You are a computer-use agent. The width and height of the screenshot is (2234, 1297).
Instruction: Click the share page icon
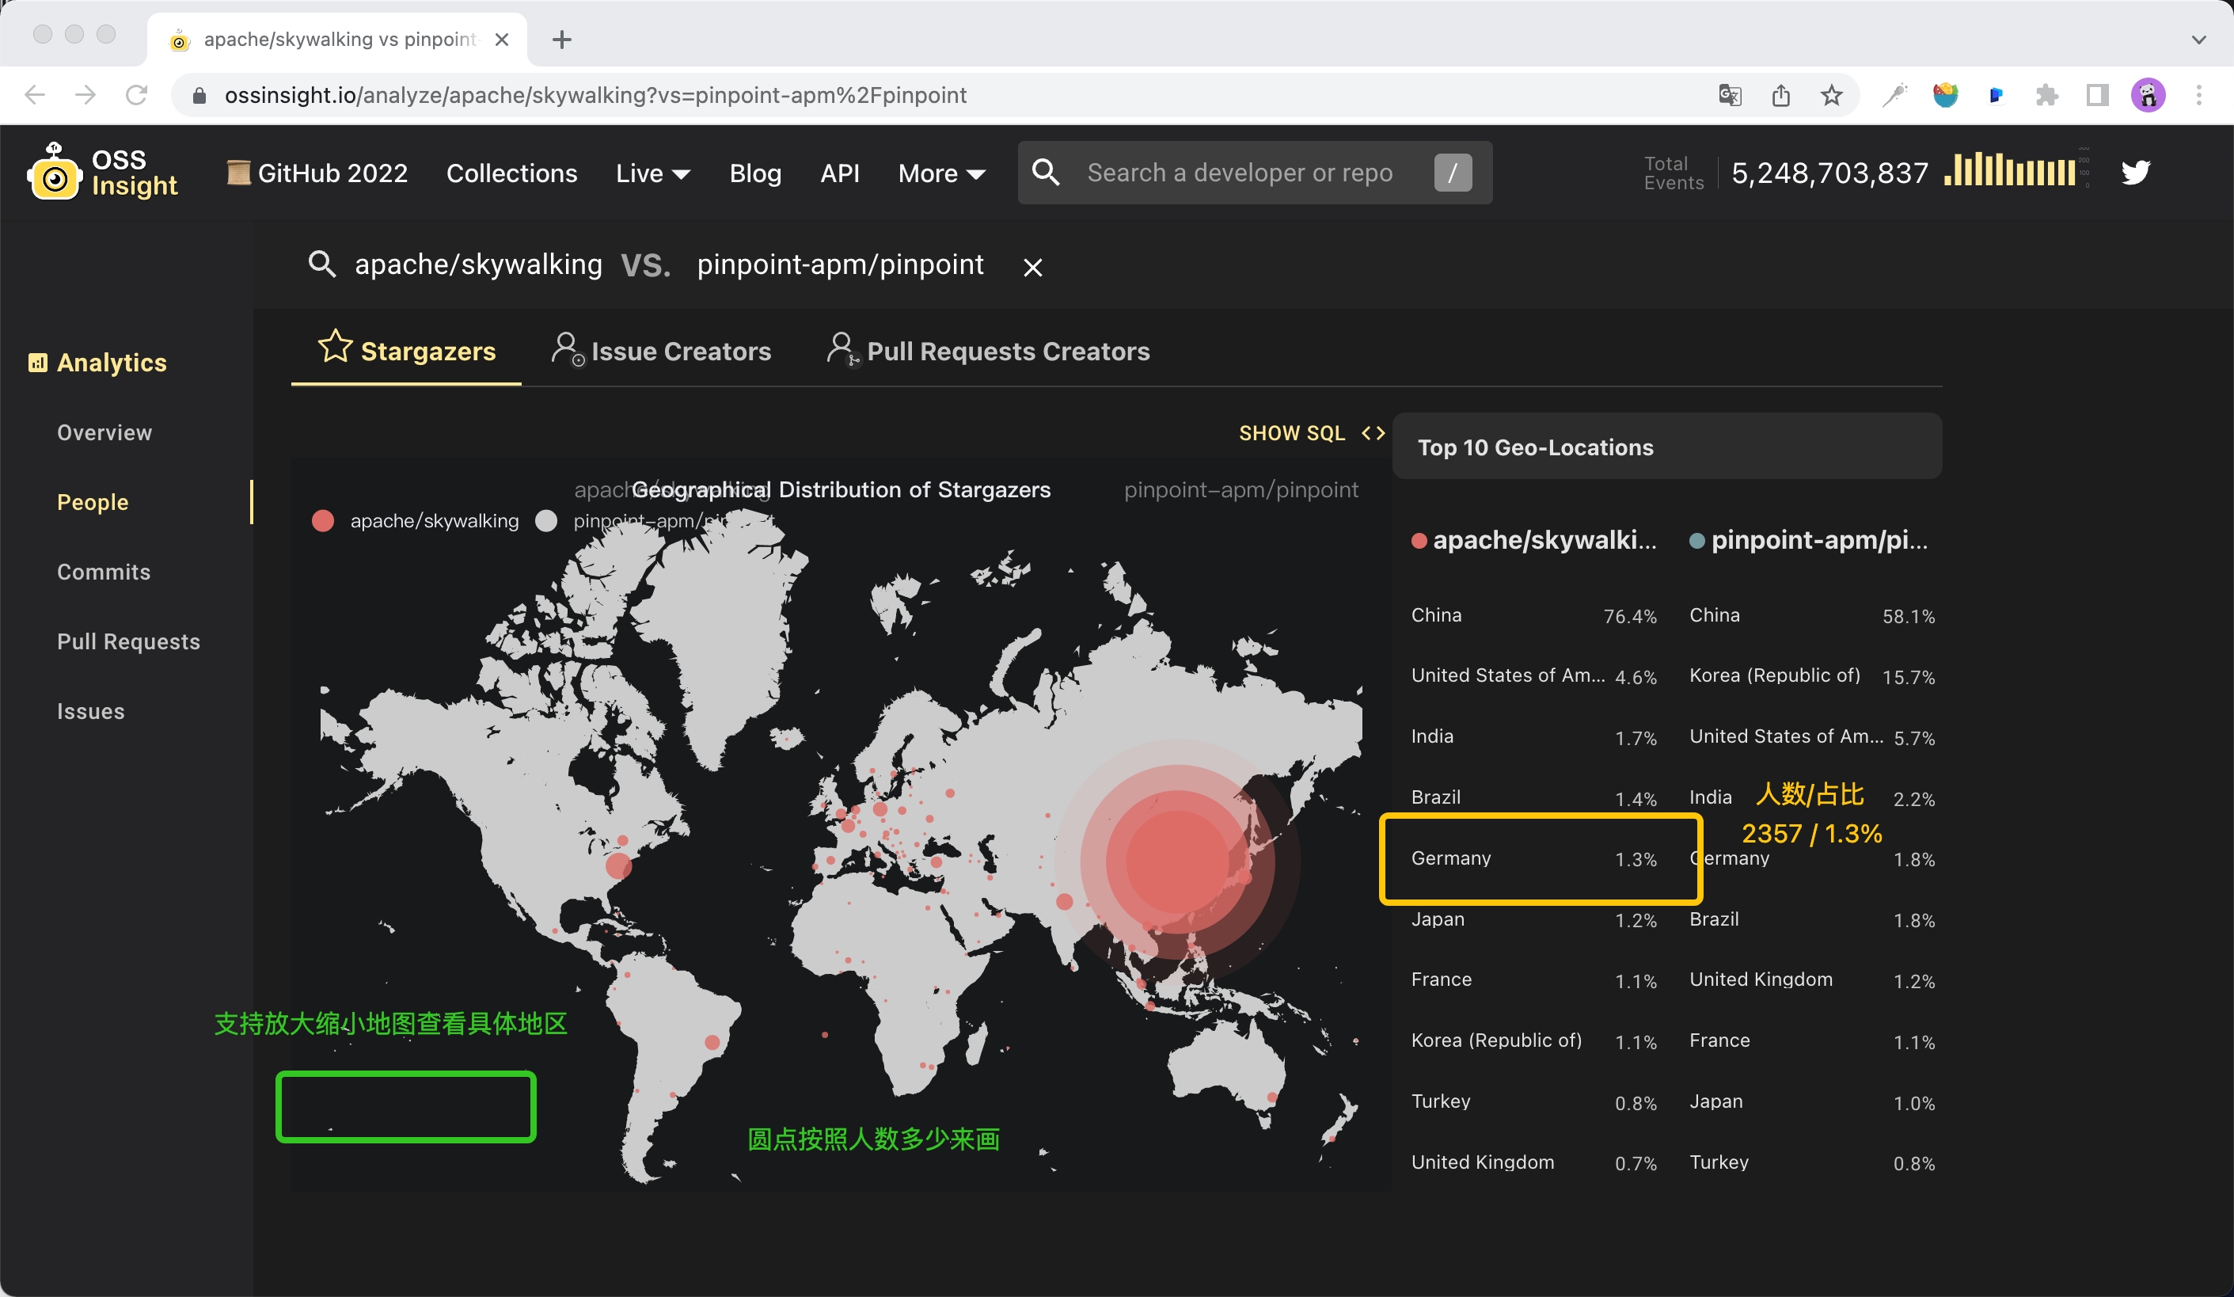pyautogui.click(x=1781, y=95)
